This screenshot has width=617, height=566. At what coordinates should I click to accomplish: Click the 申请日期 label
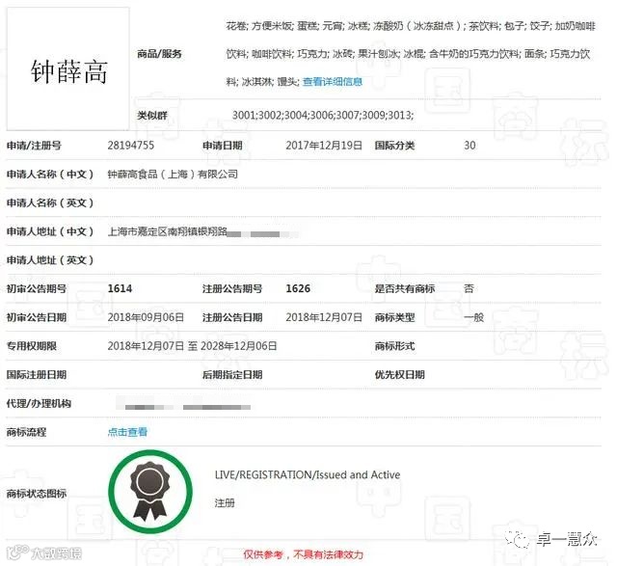point(223,146)
